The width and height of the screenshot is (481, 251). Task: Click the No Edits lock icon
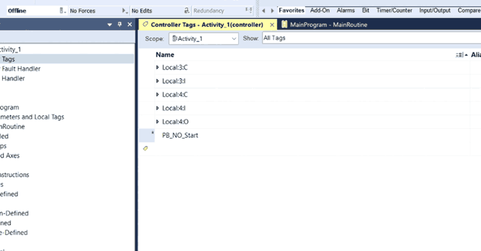click(186, 11)
